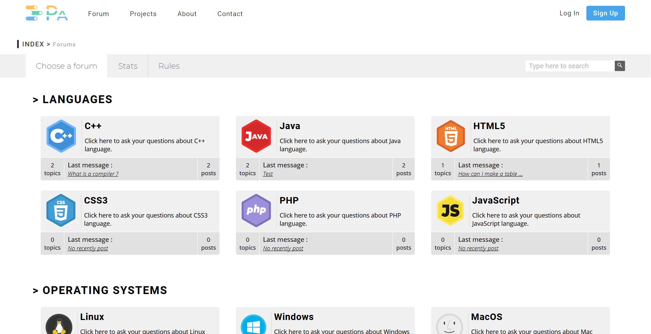Click the Linux penguin icon

click(59, 324)
